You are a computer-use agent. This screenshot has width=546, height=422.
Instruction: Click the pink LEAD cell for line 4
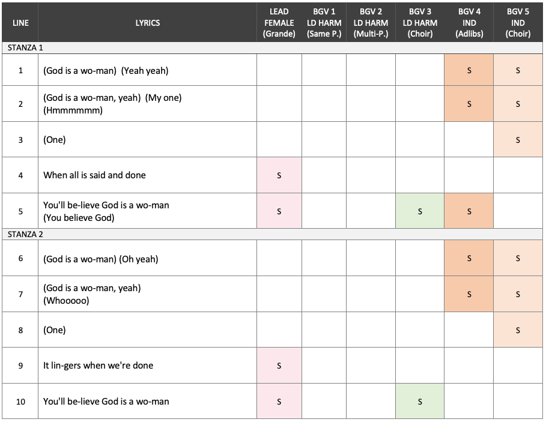(x=279, y=175)
